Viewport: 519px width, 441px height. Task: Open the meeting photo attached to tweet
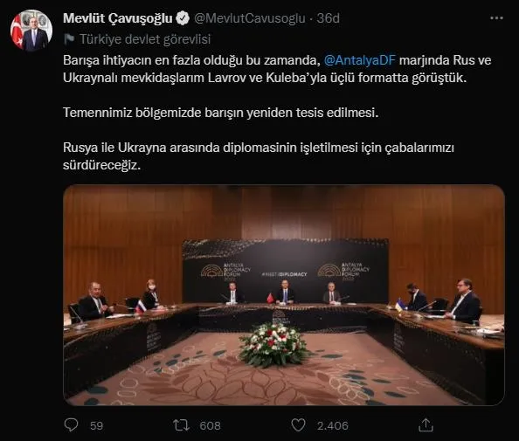click(x=284, y=295)
